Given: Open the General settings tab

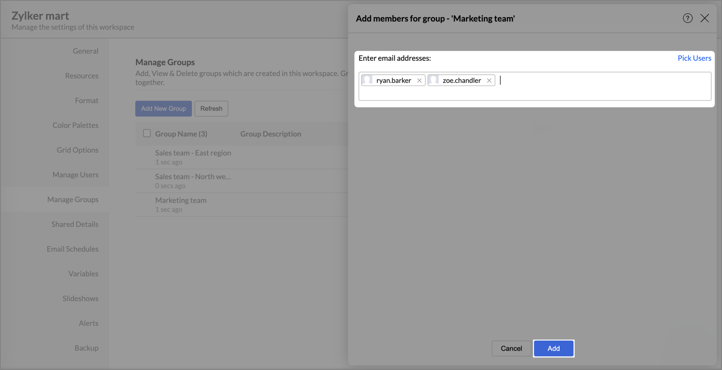Looking at the screenshot, I should pyautogui.click(x=86, y=51).
